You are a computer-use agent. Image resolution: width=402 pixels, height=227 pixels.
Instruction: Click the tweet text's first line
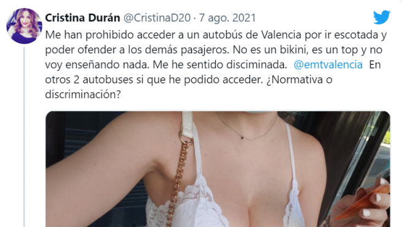(216, 35)
